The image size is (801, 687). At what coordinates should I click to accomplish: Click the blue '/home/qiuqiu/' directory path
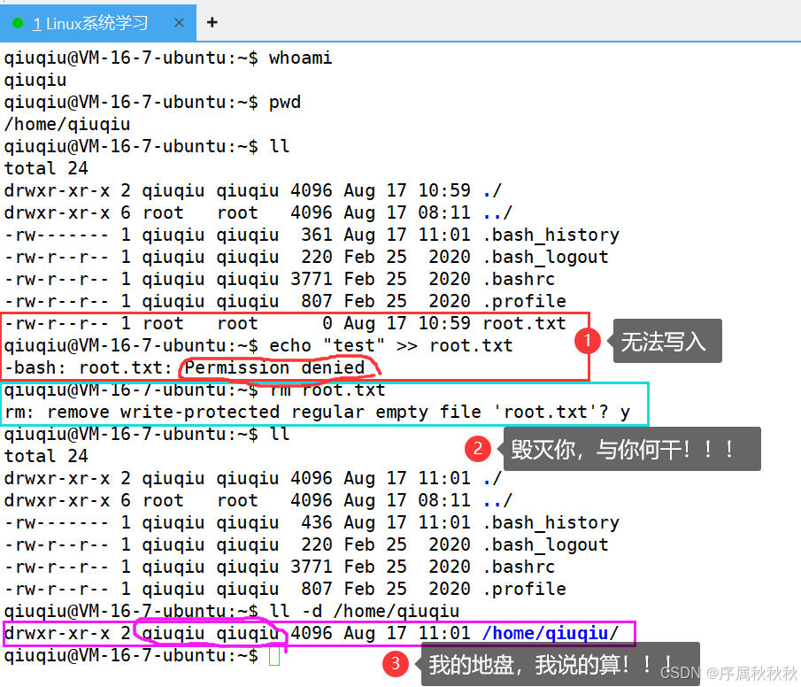coord(551,633)
